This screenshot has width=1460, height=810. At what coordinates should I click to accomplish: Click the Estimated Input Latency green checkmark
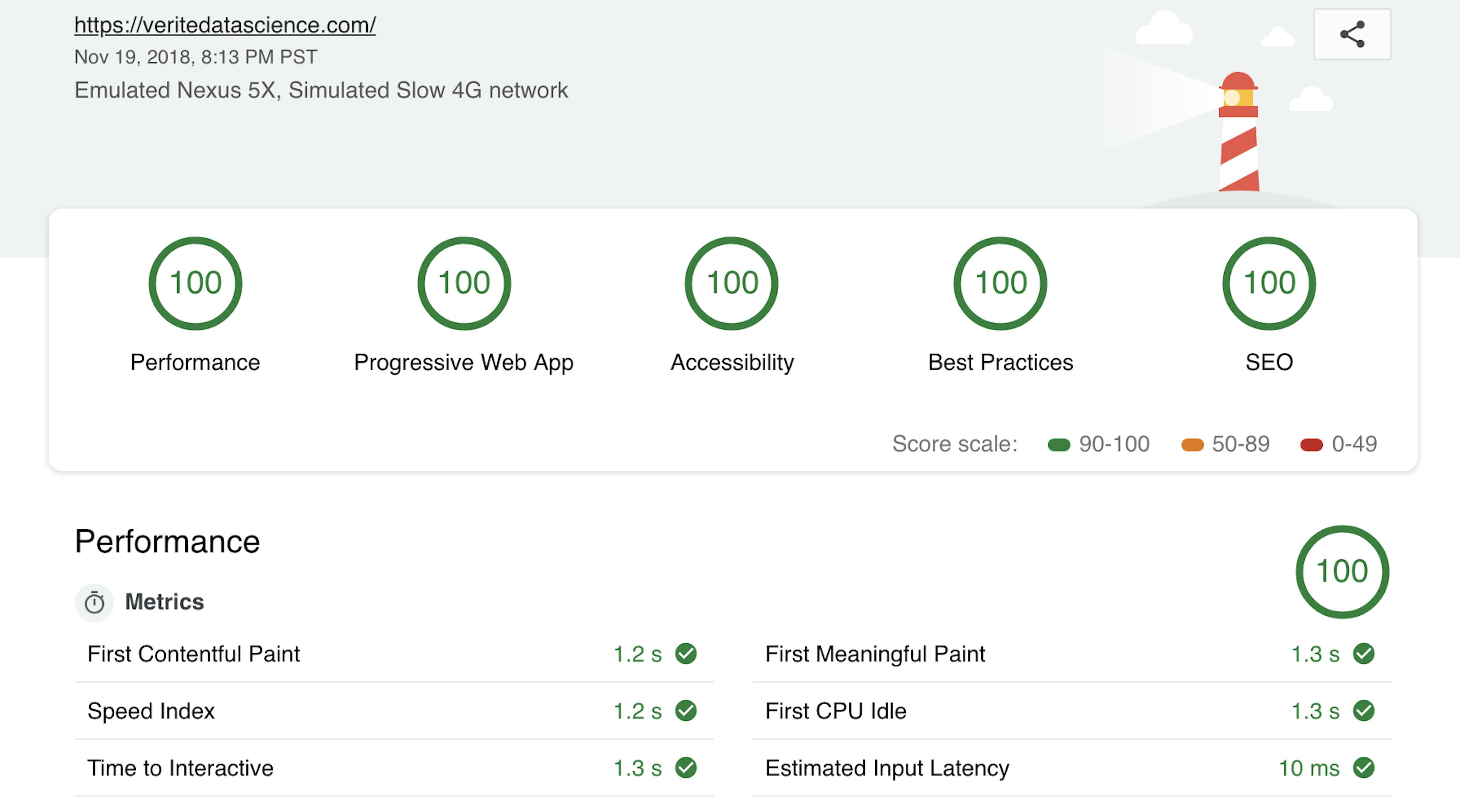1364,768
